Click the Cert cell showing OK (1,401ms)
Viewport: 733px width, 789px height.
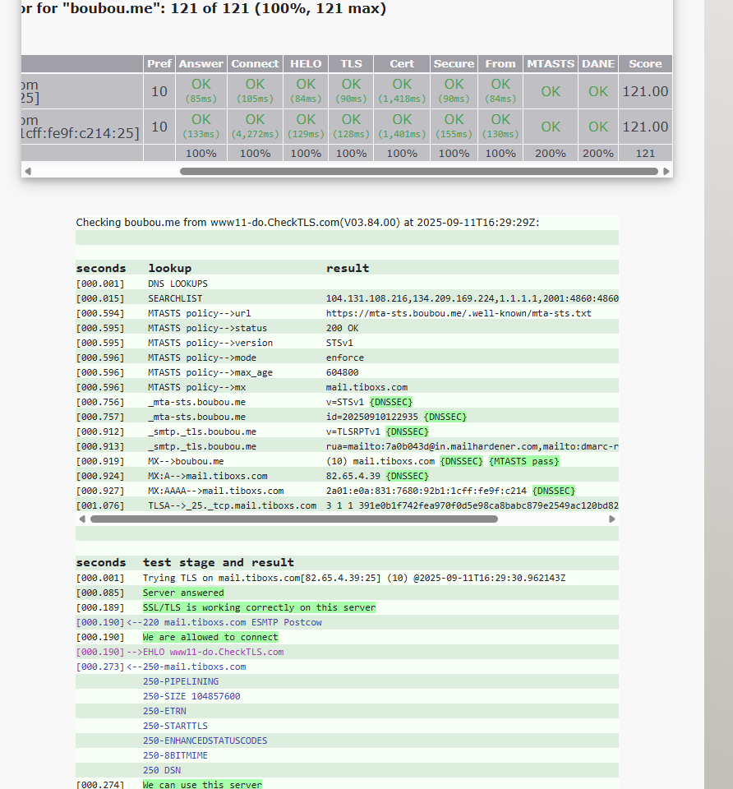coord(402,127)
